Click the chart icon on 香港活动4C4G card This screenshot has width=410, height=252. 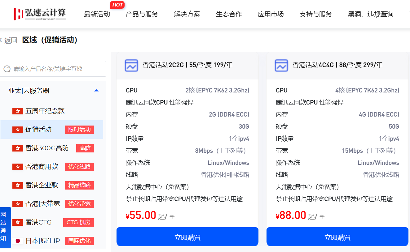pos(281,66)
